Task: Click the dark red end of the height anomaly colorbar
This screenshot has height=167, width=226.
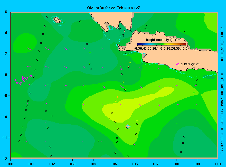Action: point(184,44)
